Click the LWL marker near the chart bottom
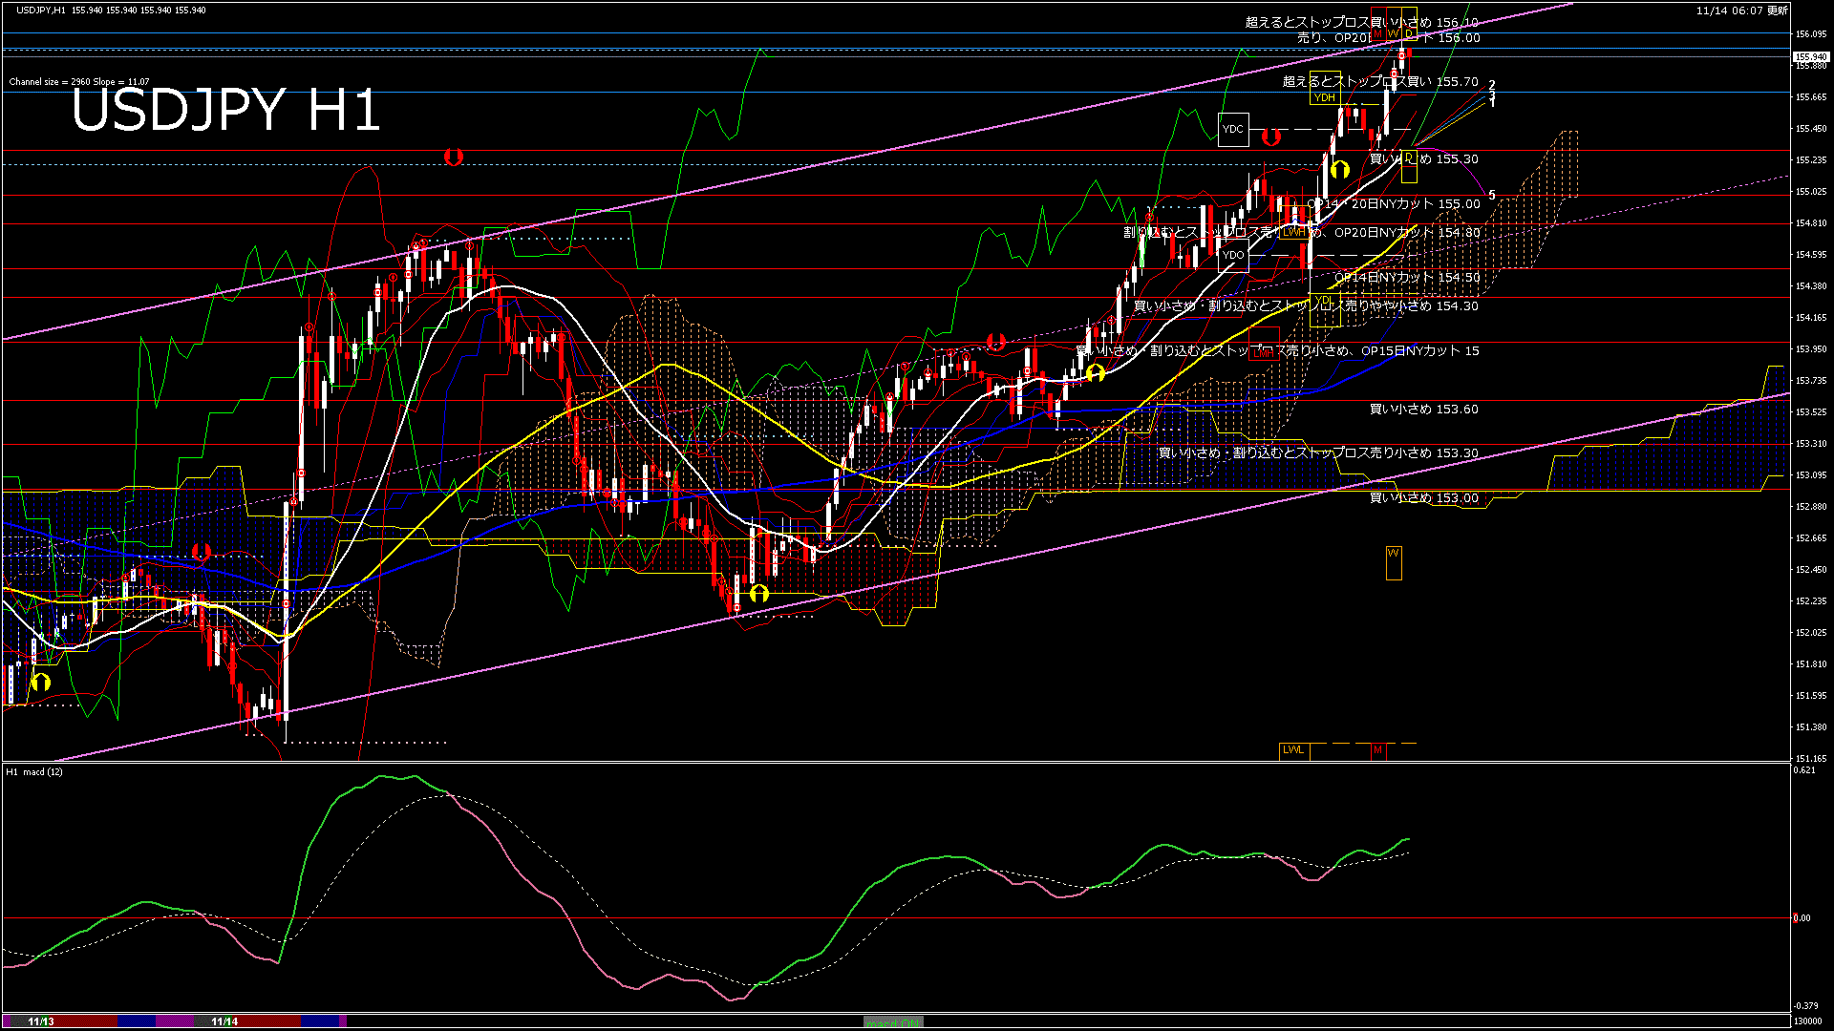This screenshot has height=1031, width=1834. [1293, 750]
